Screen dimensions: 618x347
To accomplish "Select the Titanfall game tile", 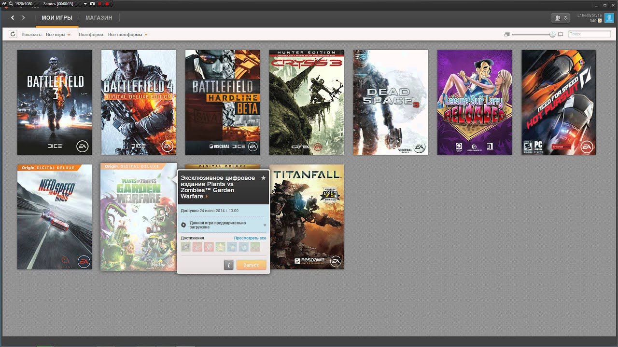I will pos(307,217).
